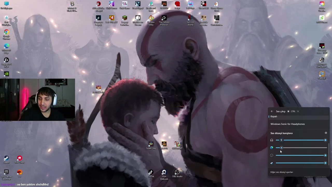The width and height of the screenshot is (332, 187).
Task: Select the PlateUp! game icon
Action: [322, 75]
